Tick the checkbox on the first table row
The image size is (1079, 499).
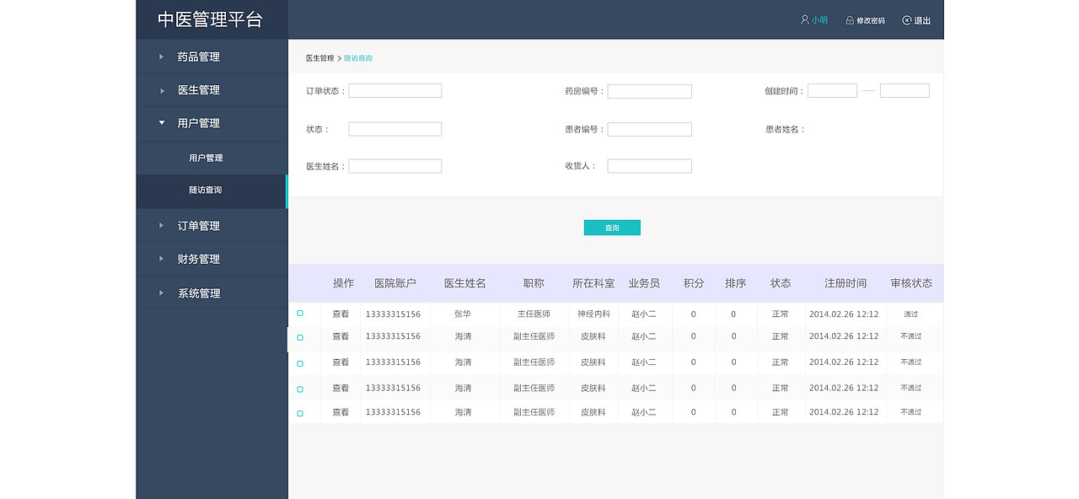(299, 311)
